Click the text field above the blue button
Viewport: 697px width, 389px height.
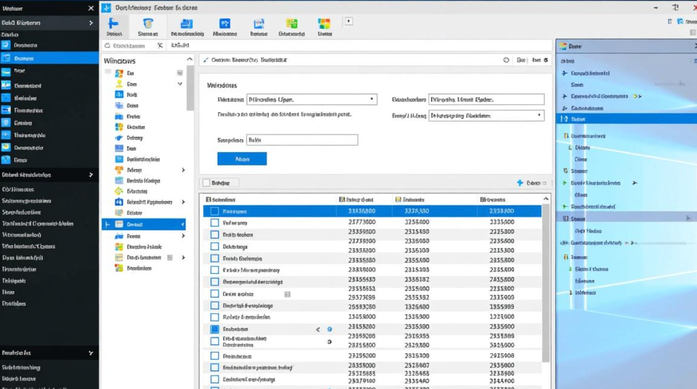click(x=302, y=140)
